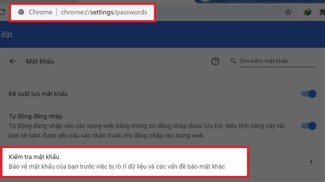Click the reload page icon

[x=2, y=12]
